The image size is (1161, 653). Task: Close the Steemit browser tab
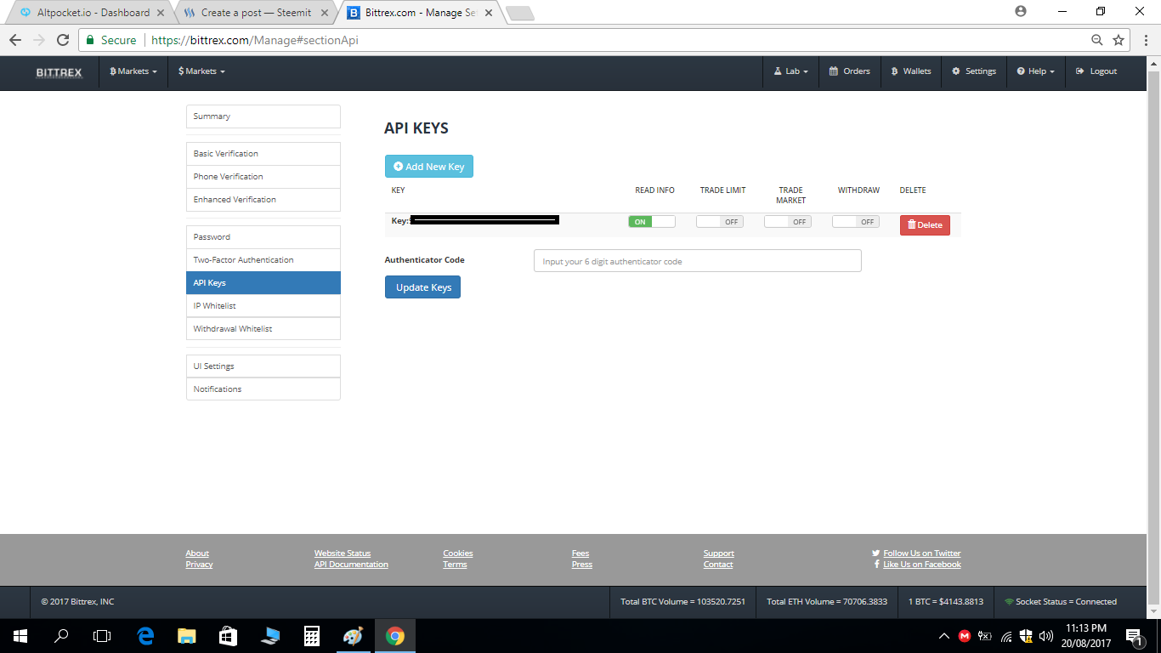point(324,13)
